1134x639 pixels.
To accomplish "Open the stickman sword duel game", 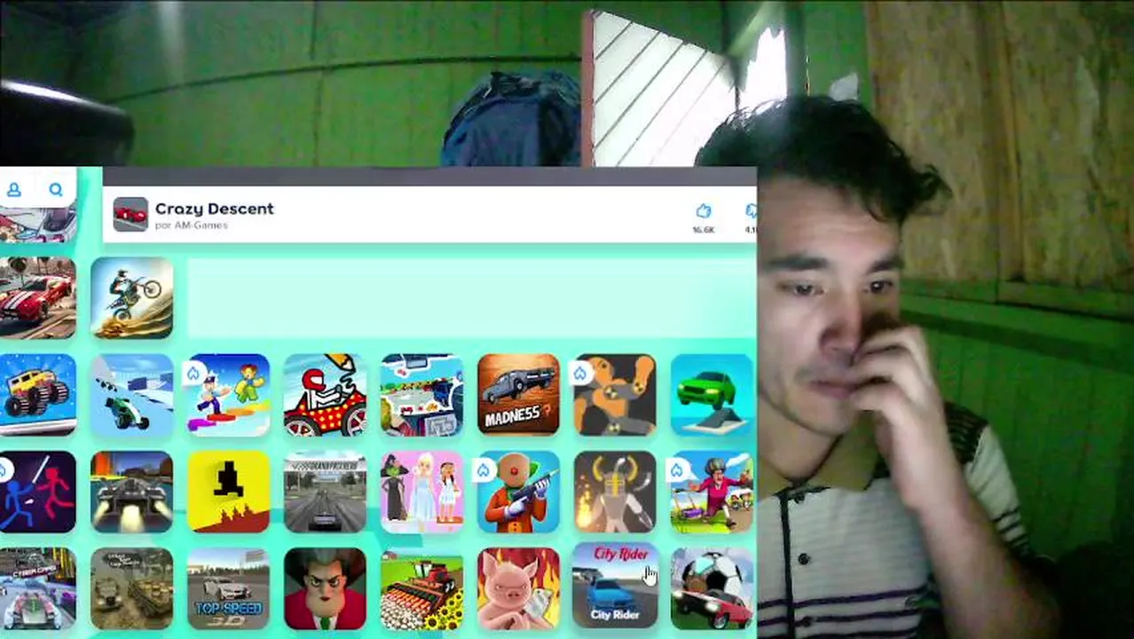I will (37, 492).
